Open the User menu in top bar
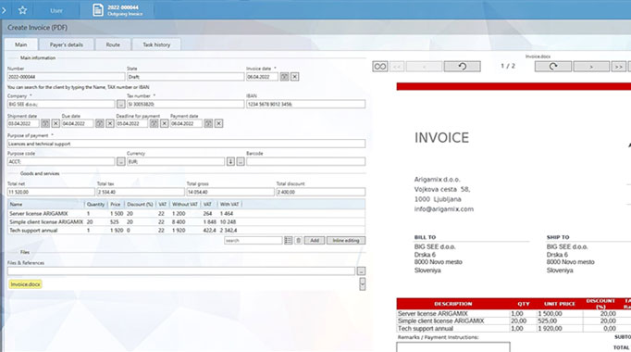 tap(56, 10)
